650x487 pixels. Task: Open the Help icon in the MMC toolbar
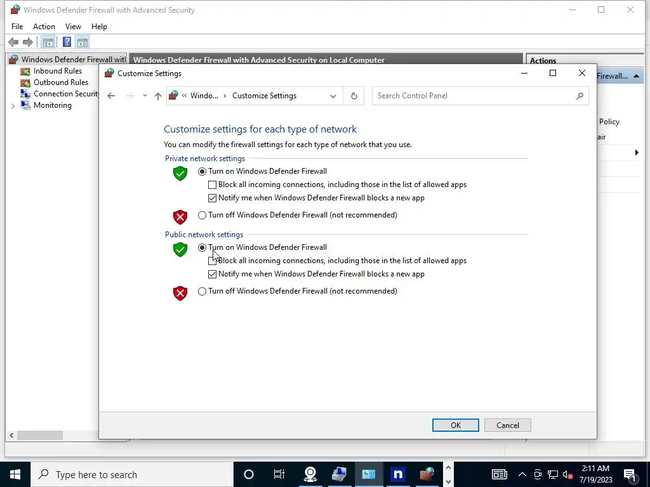click(x=67, y=42)
